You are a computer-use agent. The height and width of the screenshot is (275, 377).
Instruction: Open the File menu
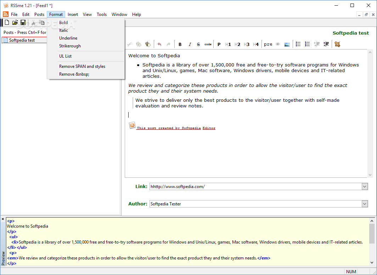(x=14, y=14)
